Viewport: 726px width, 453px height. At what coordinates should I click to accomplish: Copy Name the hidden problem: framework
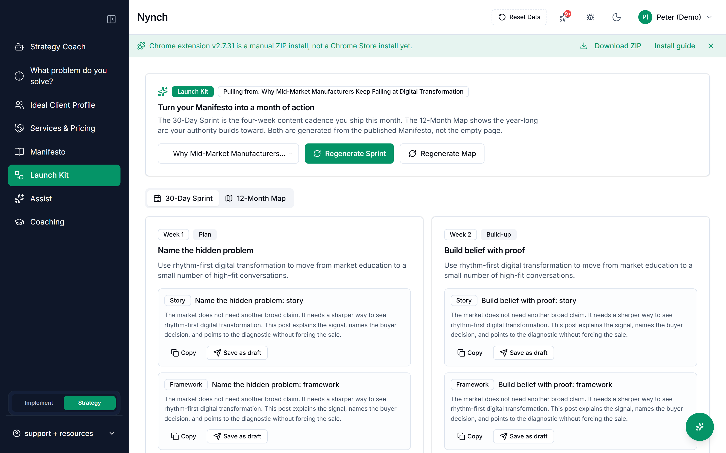184,436
